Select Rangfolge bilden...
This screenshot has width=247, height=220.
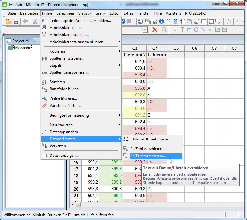click(81, 89)
